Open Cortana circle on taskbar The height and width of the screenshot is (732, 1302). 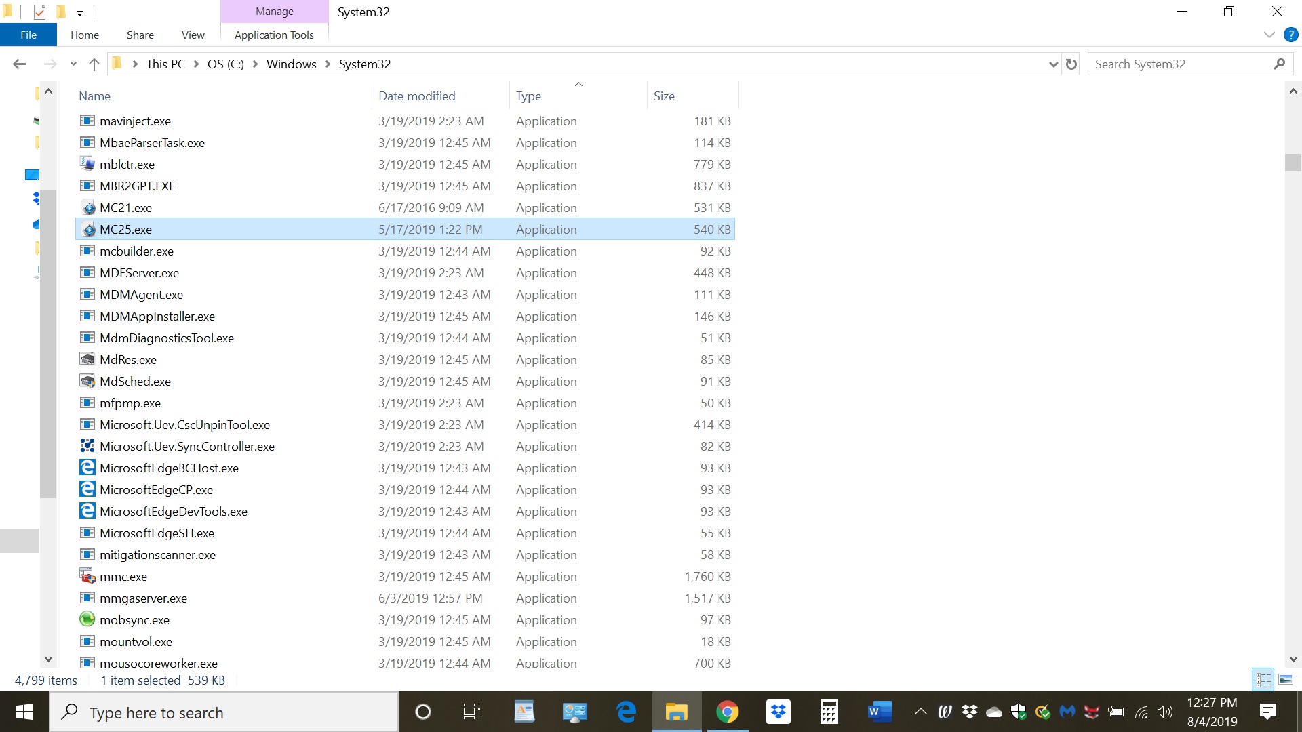pyautogui.click(x=422, y=712)
